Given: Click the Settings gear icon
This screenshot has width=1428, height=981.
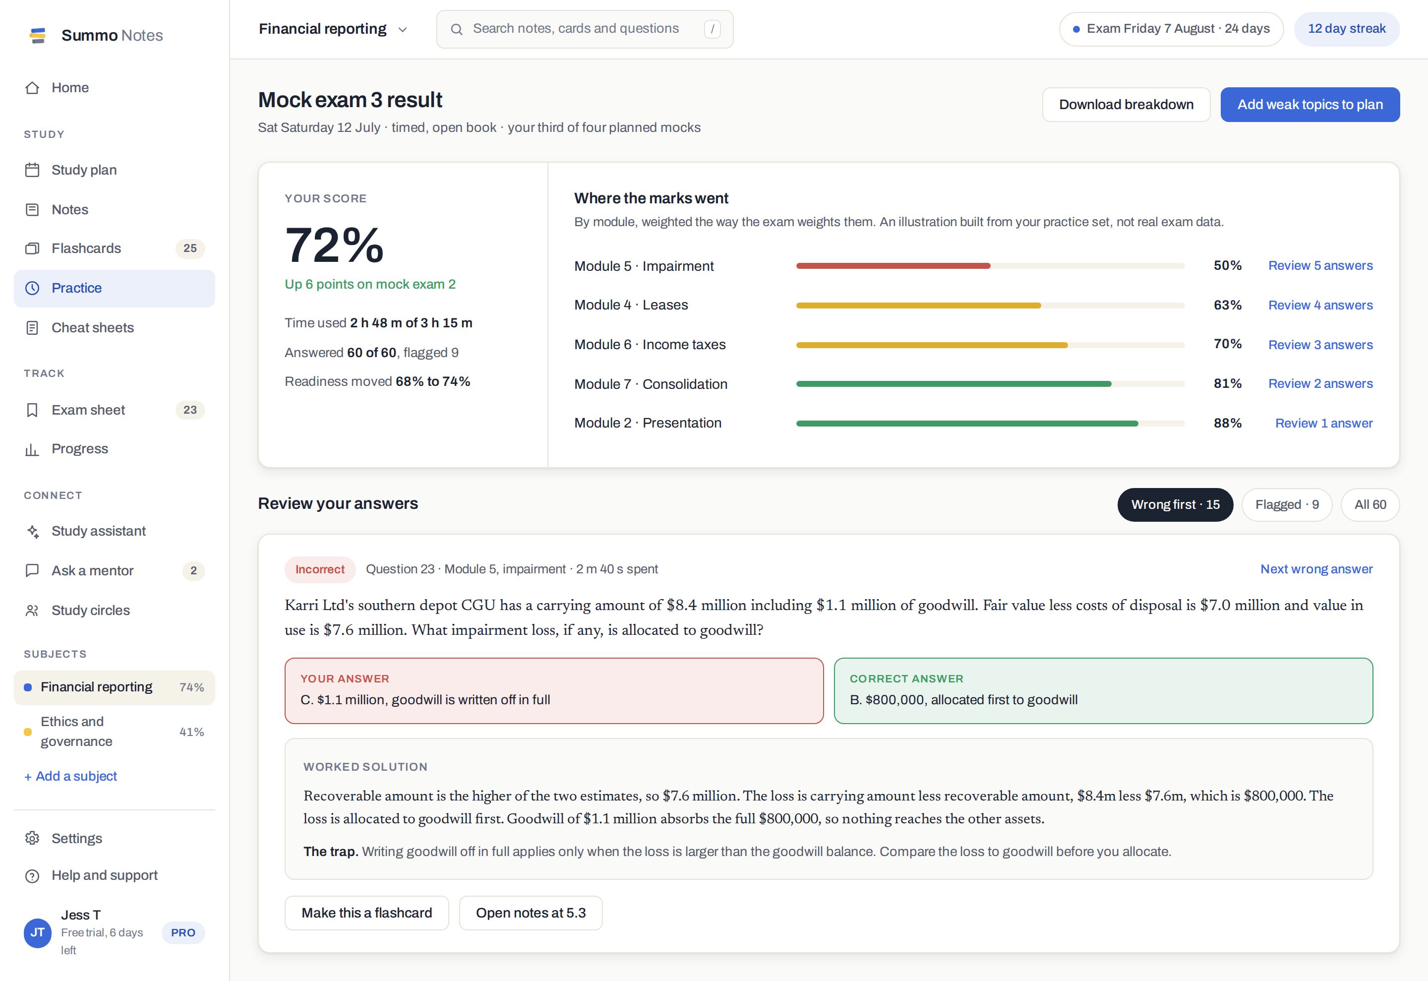Looking at the screenshot, I should (x=33, y=838).
